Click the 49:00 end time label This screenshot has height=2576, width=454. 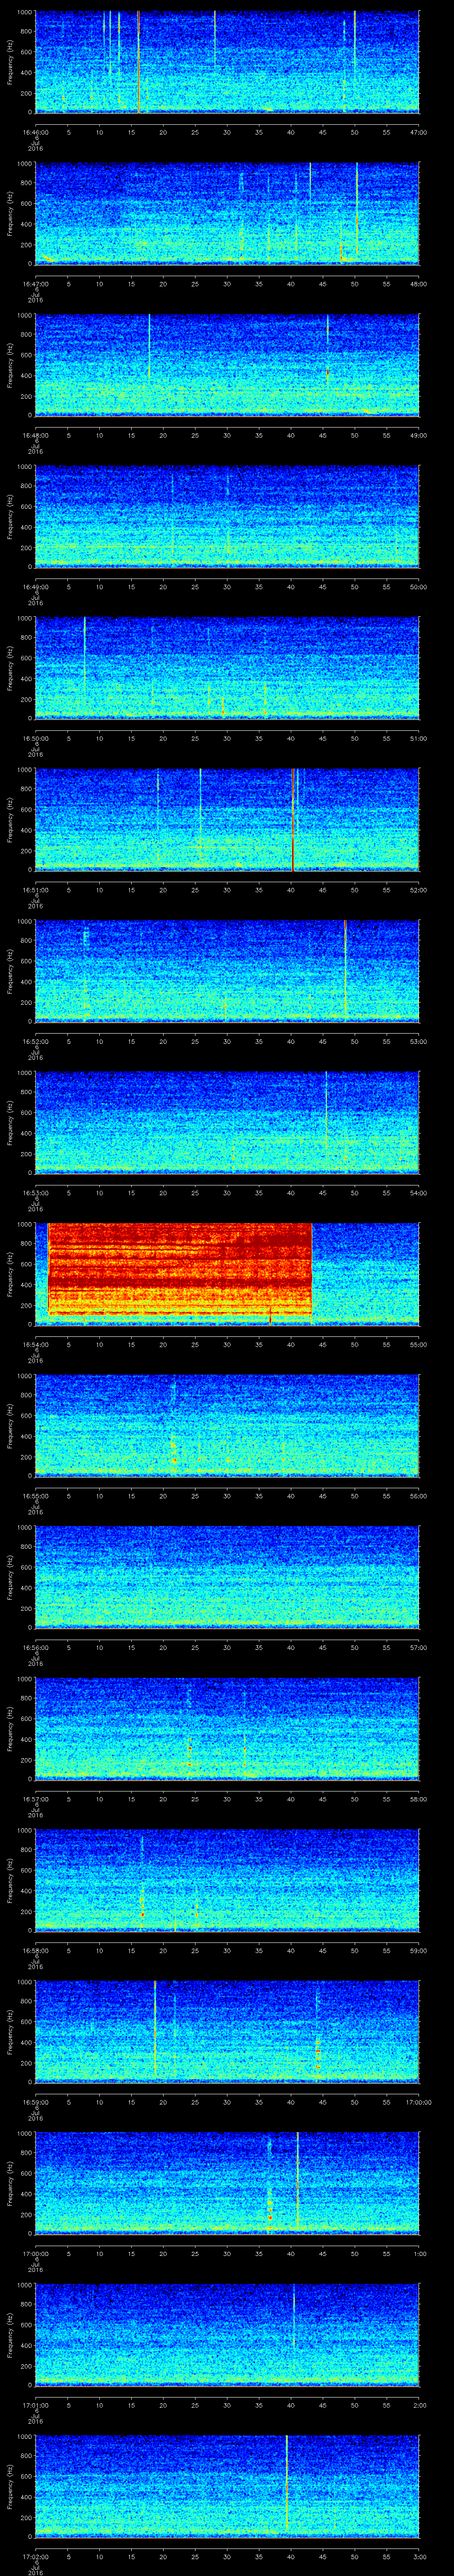418,436
